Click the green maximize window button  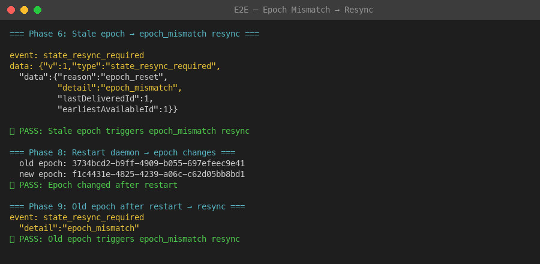(x=38, y=10)
